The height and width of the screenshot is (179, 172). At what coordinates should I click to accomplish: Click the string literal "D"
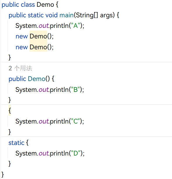pos(76,153)
